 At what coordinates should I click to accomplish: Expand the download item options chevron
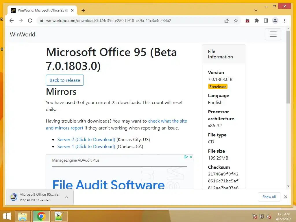[67, 197]
